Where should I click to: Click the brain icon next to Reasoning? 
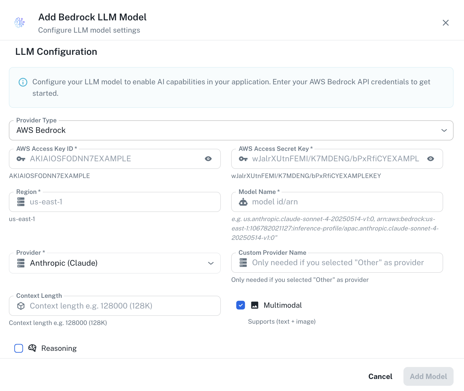32,348
